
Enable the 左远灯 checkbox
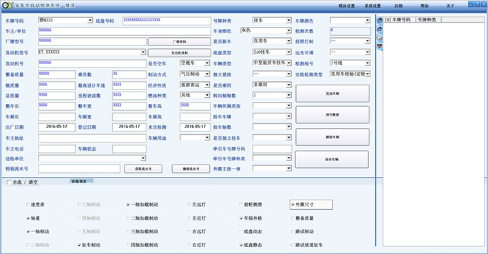click(189, 204)
